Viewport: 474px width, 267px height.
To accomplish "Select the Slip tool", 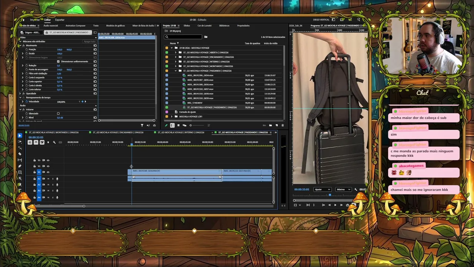I will [20, 160].
